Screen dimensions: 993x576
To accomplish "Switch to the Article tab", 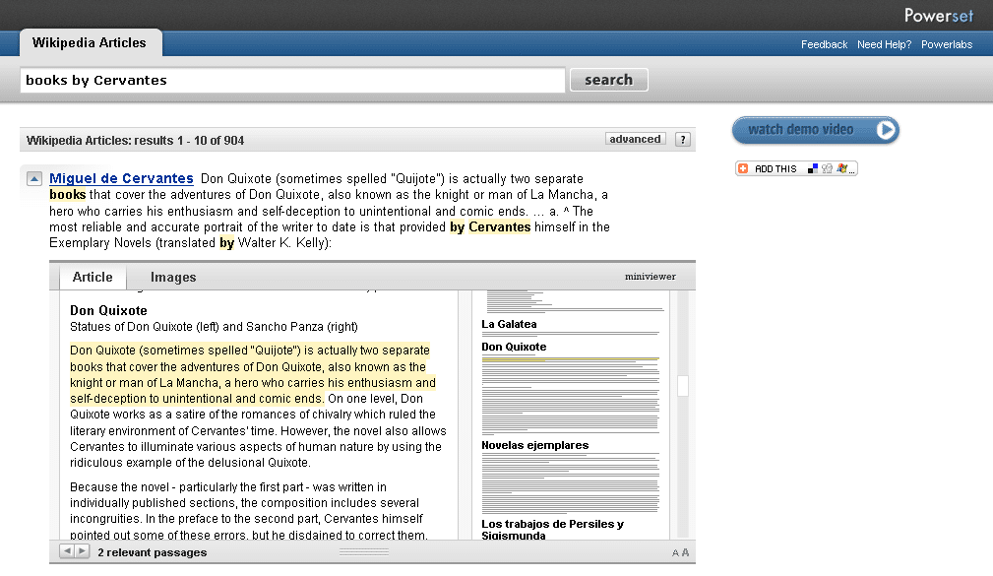I will pos(93,277).
